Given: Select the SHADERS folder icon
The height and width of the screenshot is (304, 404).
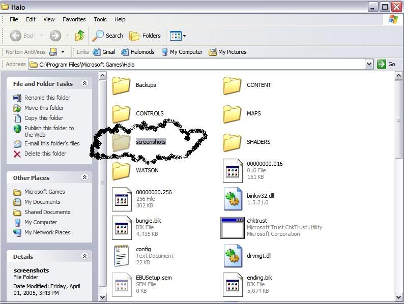Looking at the screenshot, I should 232,143.
